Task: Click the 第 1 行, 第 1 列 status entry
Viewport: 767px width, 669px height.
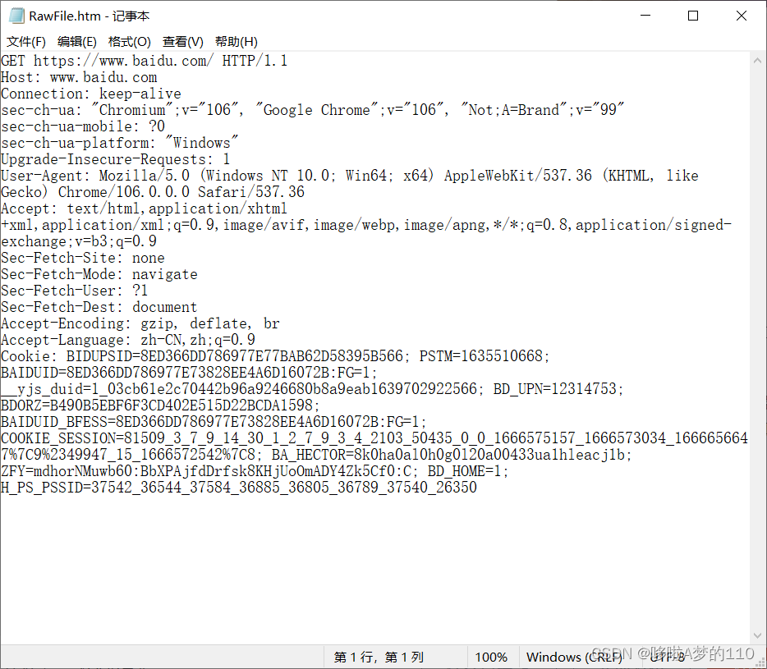Action: pyautogui.click(x=379, y=657)
